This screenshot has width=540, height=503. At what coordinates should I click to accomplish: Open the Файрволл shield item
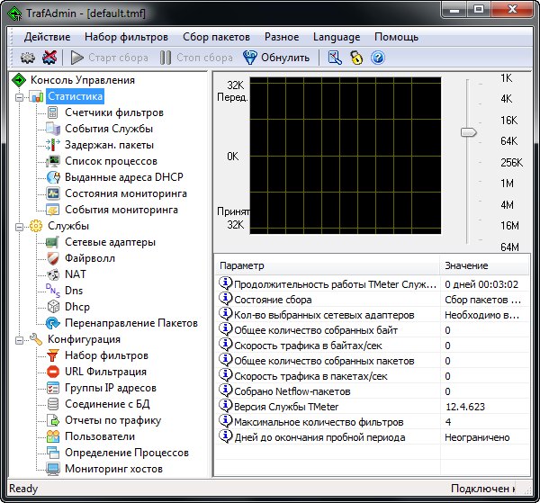point(89,257)
